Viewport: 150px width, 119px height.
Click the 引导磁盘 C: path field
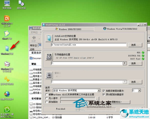click(87, 63)
